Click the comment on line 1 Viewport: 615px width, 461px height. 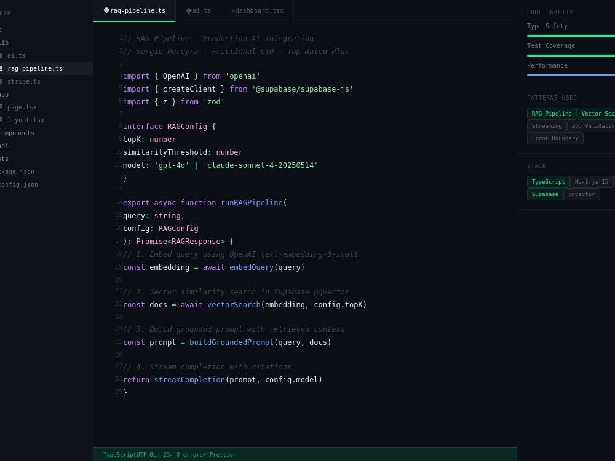pos(218,38)
